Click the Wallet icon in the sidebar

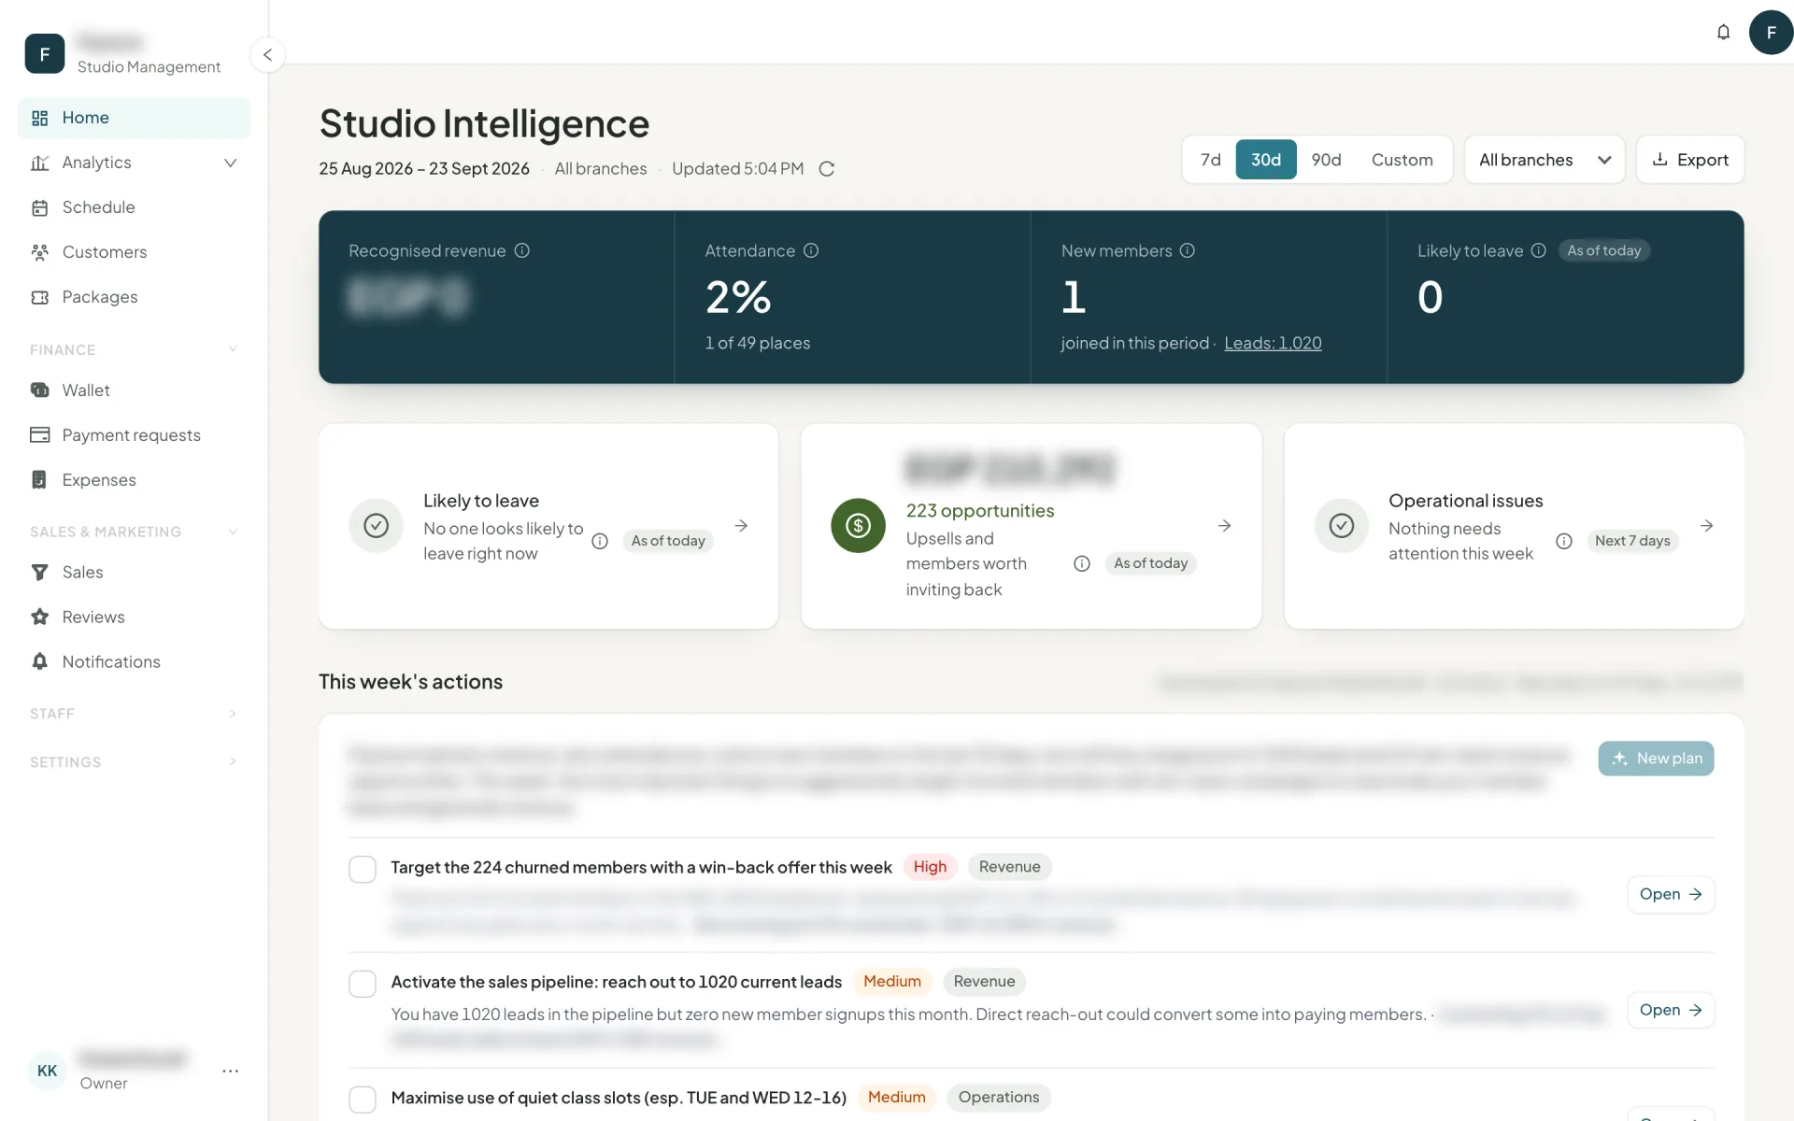tap(39, 390)
